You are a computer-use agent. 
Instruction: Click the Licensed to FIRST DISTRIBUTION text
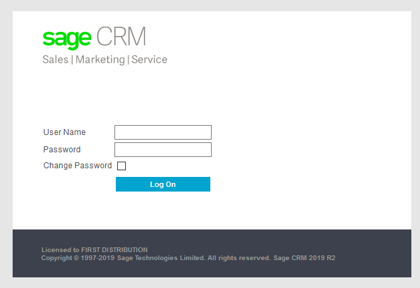(x=95, y=250)
